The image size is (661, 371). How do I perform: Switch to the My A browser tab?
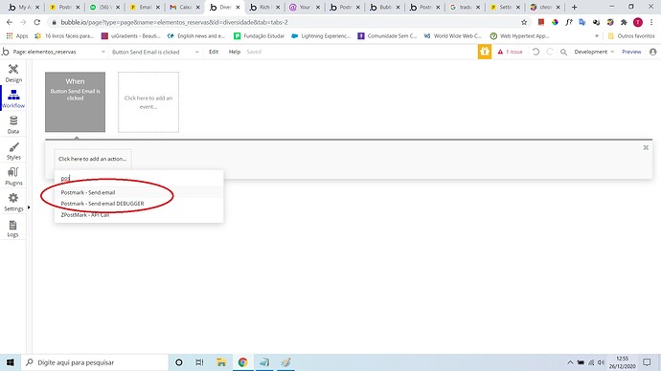(x=24, y=7)
